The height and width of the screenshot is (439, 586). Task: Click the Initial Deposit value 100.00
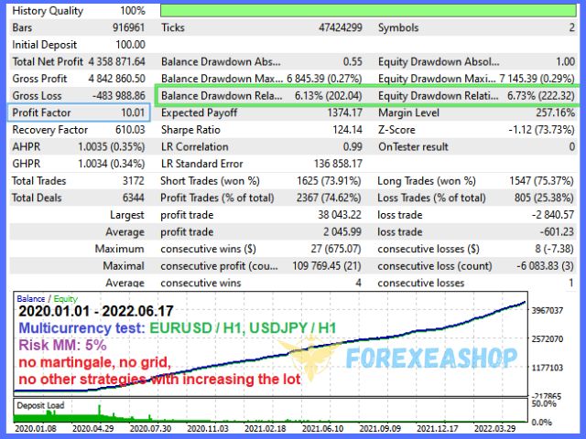(x=130, y=45)
